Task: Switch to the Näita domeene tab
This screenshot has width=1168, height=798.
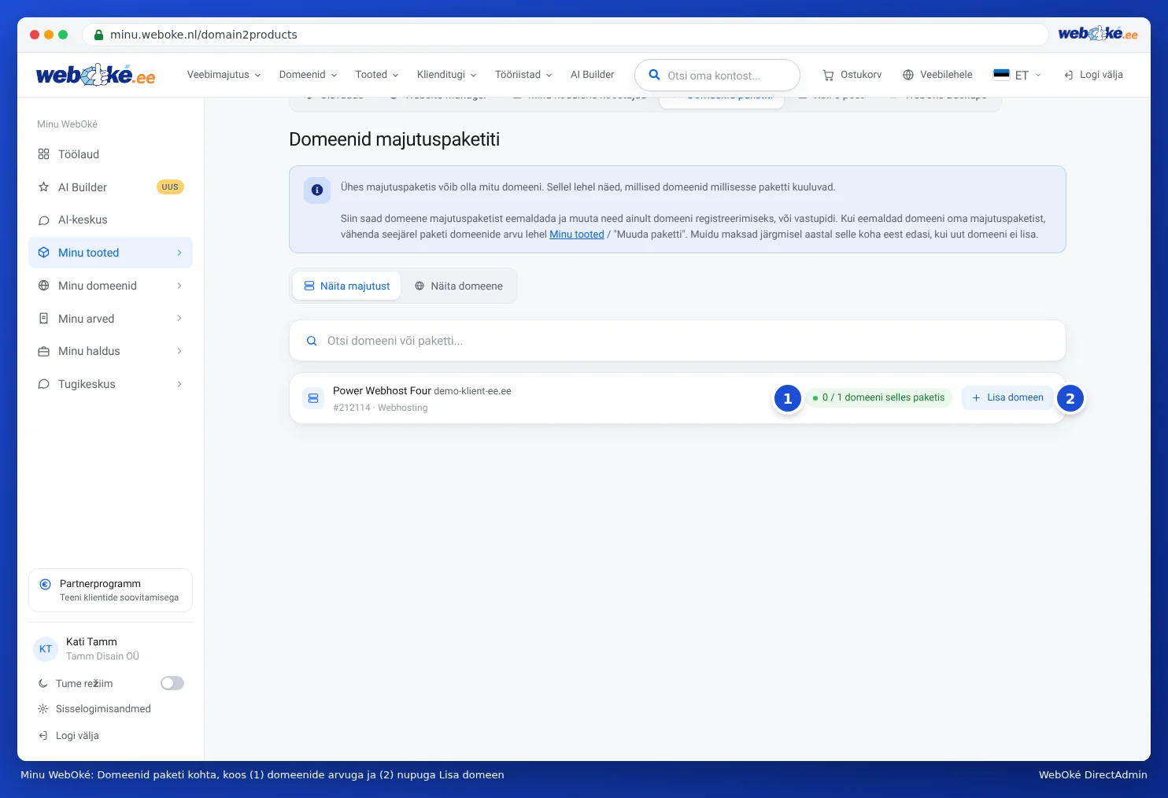Action: tap(459, 286)
